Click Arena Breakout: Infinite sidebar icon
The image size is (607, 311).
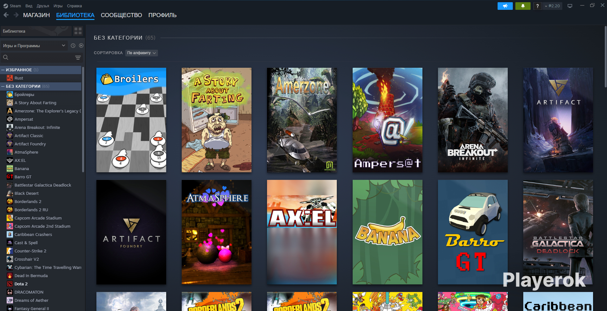(x=10, y=127)
